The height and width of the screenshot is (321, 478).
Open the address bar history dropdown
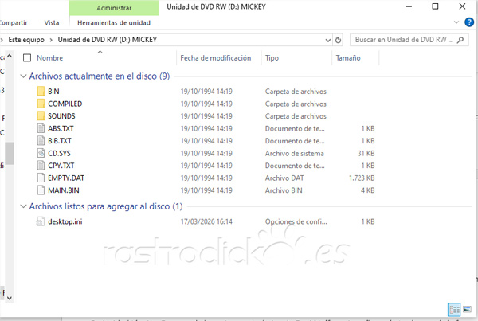(327, 39)
